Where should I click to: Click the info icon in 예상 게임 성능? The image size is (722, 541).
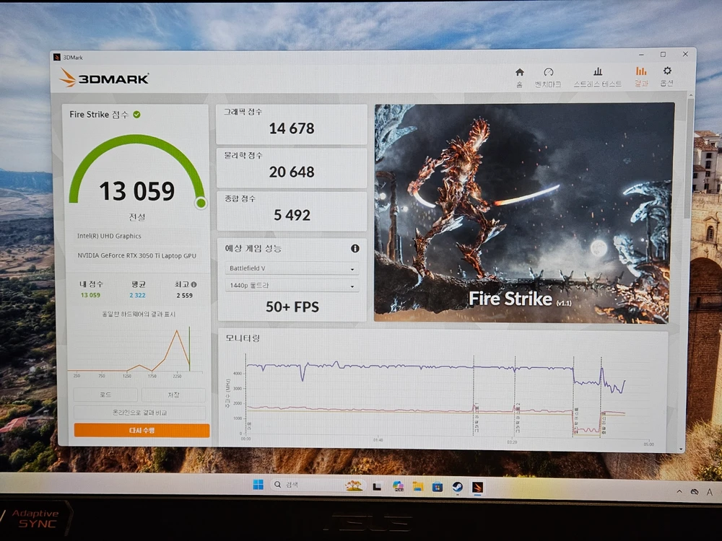pyautogui.click(x=355, y=248)
